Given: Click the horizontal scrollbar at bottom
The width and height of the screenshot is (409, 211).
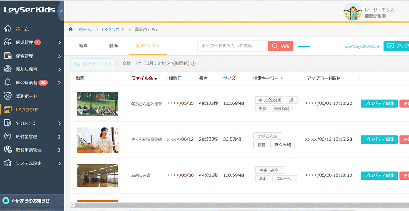Looking at the screenshot, I should (241, 205).
